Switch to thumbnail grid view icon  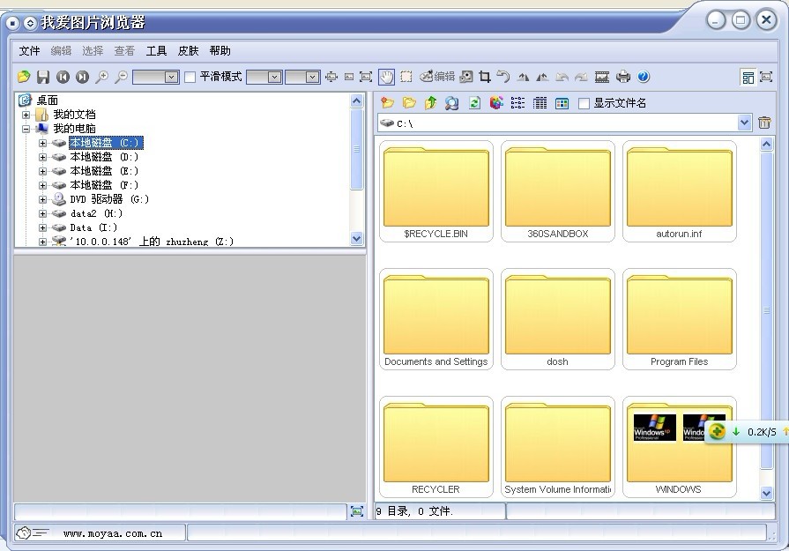(562, 104)
